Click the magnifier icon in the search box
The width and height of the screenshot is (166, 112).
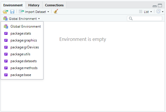click(131, 18)
